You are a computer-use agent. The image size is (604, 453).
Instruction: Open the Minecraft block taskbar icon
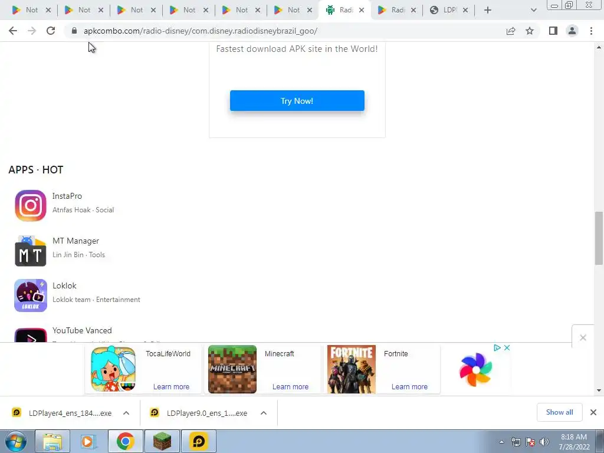[x=162, y=441]
